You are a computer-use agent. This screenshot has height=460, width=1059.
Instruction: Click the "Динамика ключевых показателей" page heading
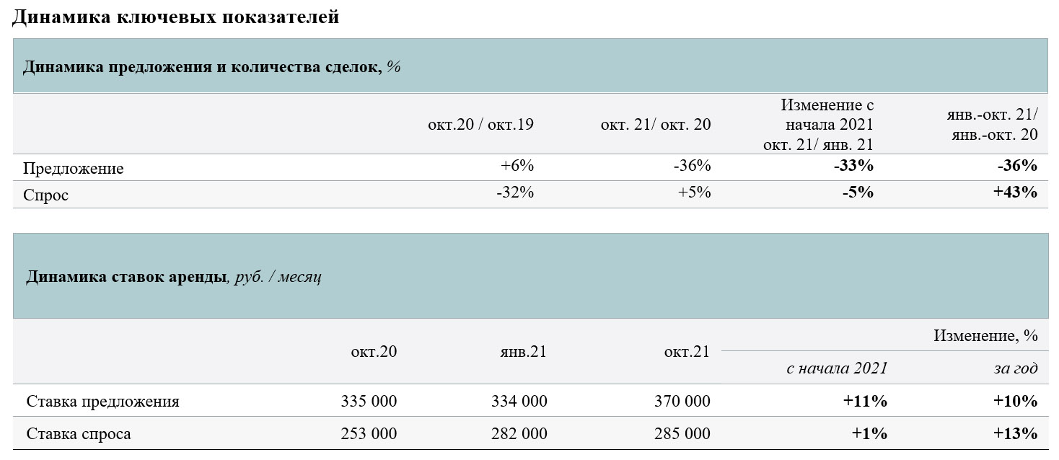[x=176, y=17]
